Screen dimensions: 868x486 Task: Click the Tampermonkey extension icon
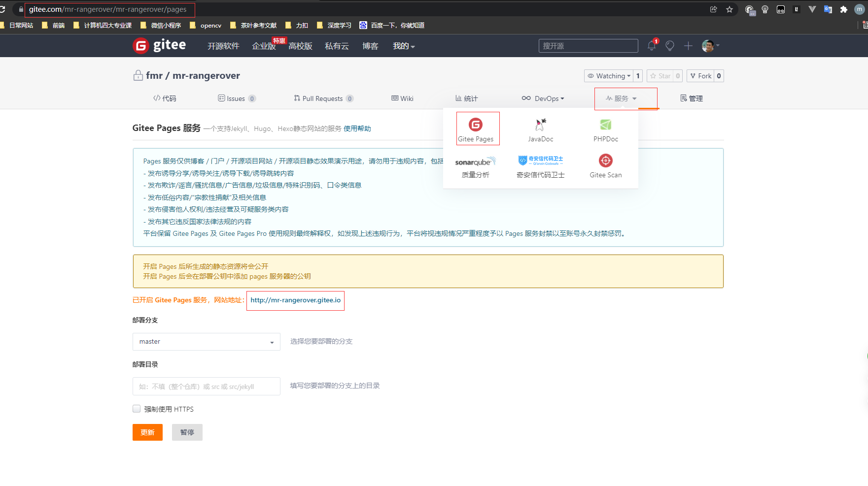tap(781, 9)
